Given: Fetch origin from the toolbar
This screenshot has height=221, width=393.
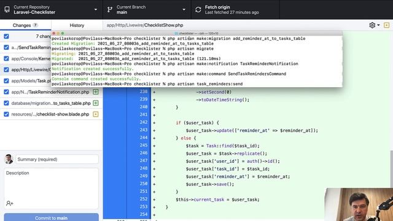Looking at the screenshot, I should (235, 10).
